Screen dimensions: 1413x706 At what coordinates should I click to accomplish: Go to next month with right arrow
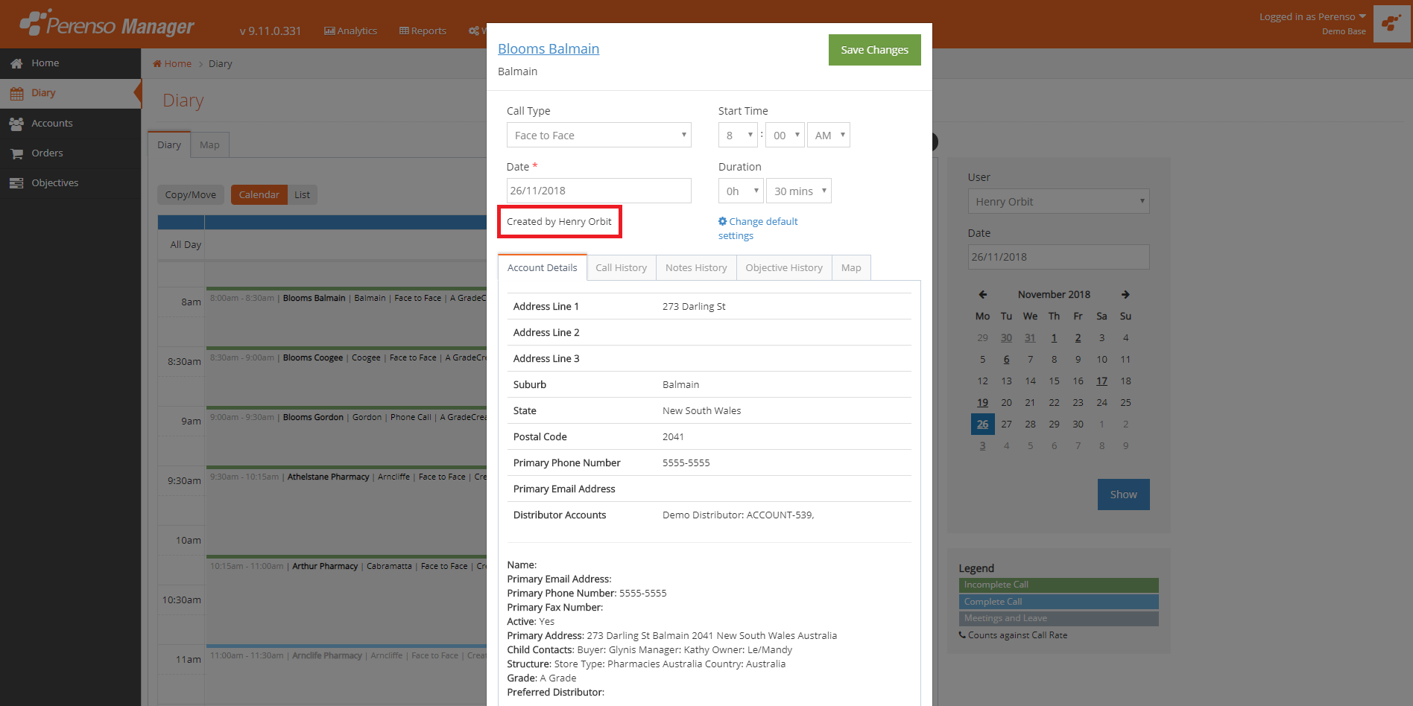[1125, 295]
